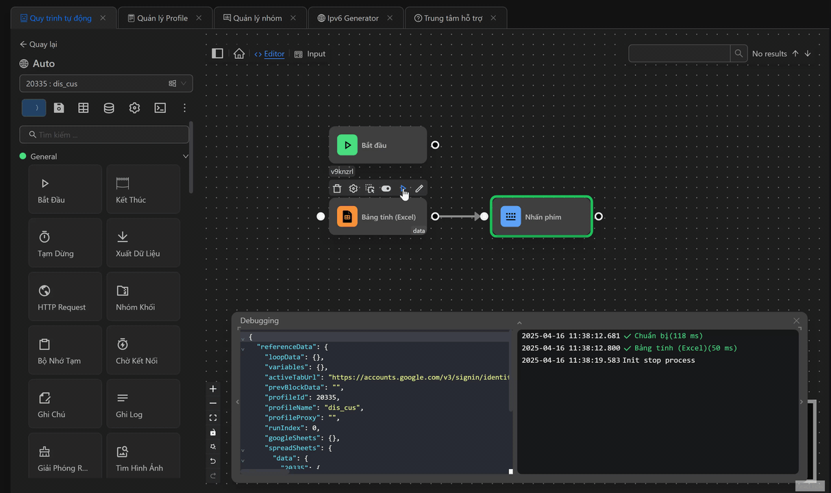The image size is (831, 493).
Task: Open the 20335 : dis_cus profile dropdown
Action: coord(106,84)
